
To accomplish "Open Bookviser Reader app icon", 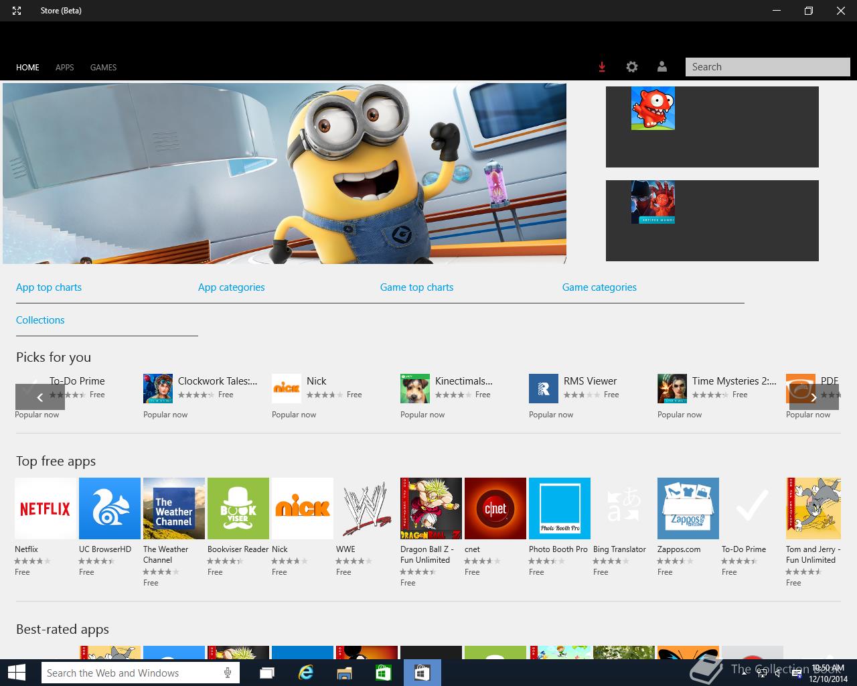I will [238, 508].
